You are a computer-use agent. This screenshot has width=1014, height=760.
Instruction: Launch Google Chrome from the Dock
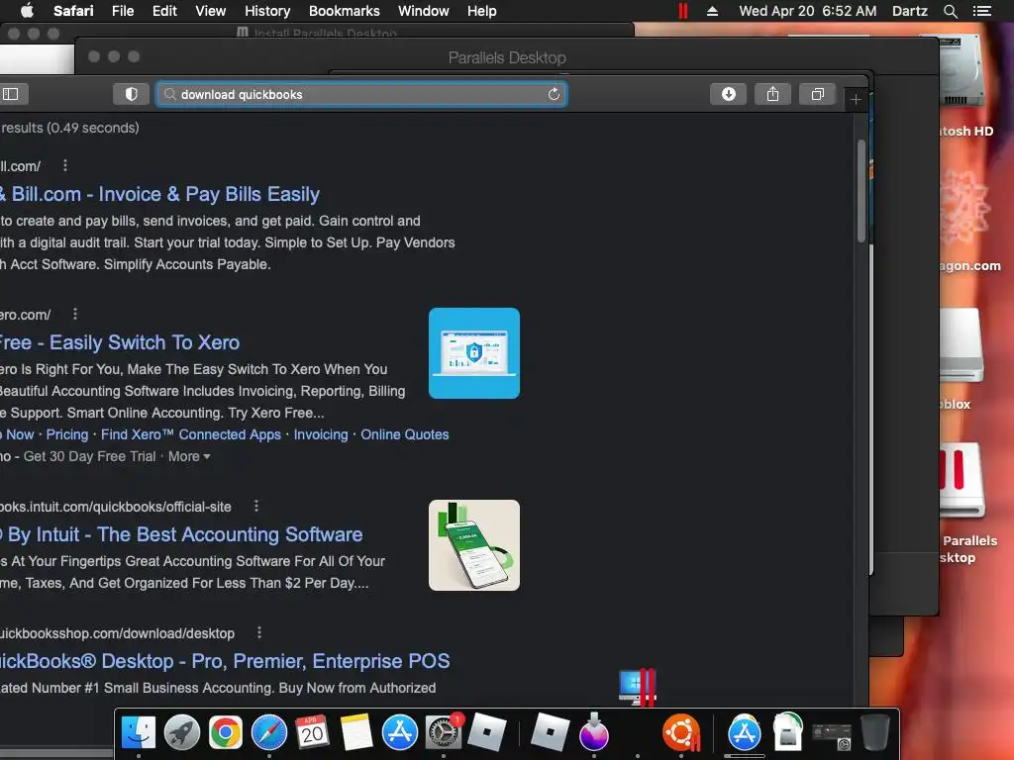click(225, 733)
